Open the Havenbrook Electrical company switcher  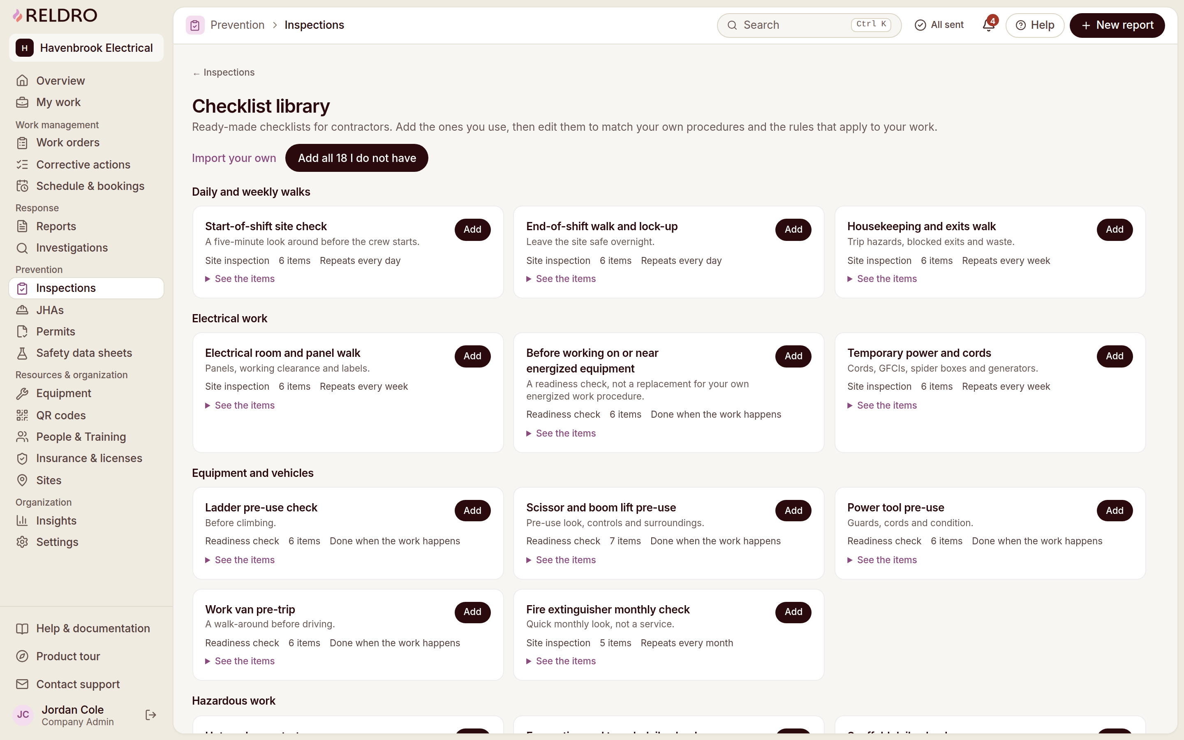click(x=86, y=48)
